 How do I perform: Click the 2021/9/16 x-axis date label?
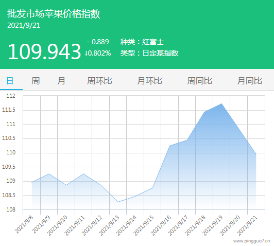tap(161, 225)
